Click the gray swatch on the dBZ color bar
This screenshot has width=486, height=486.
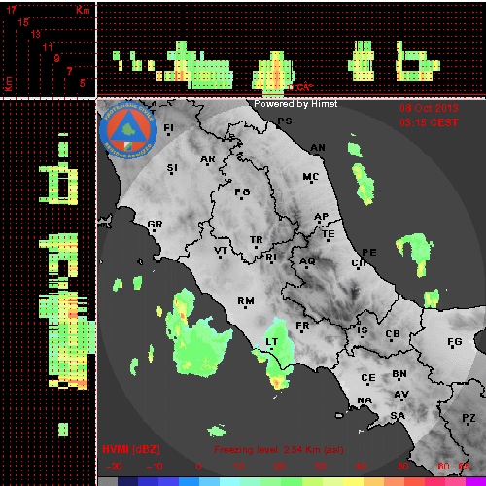click(x=108, y=481)
